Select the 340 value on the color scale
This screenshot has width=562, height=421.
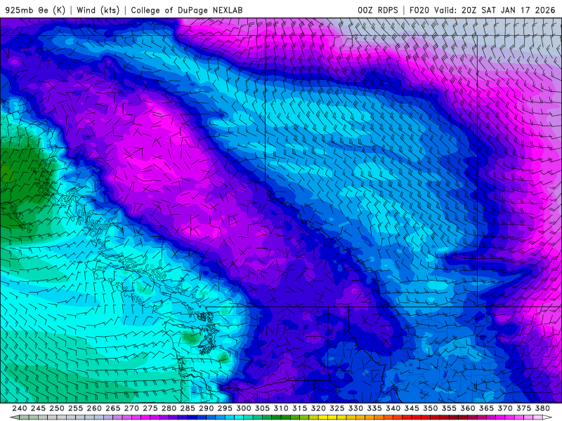click(393, 408)
